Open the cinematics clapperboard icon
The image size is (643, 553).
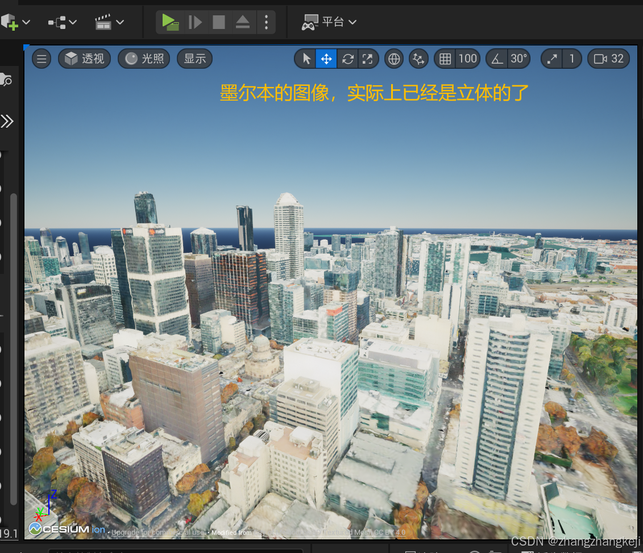coord(103,22)
